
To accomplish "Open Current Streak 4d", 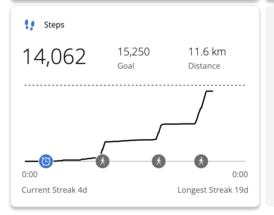I will (54, 190).
